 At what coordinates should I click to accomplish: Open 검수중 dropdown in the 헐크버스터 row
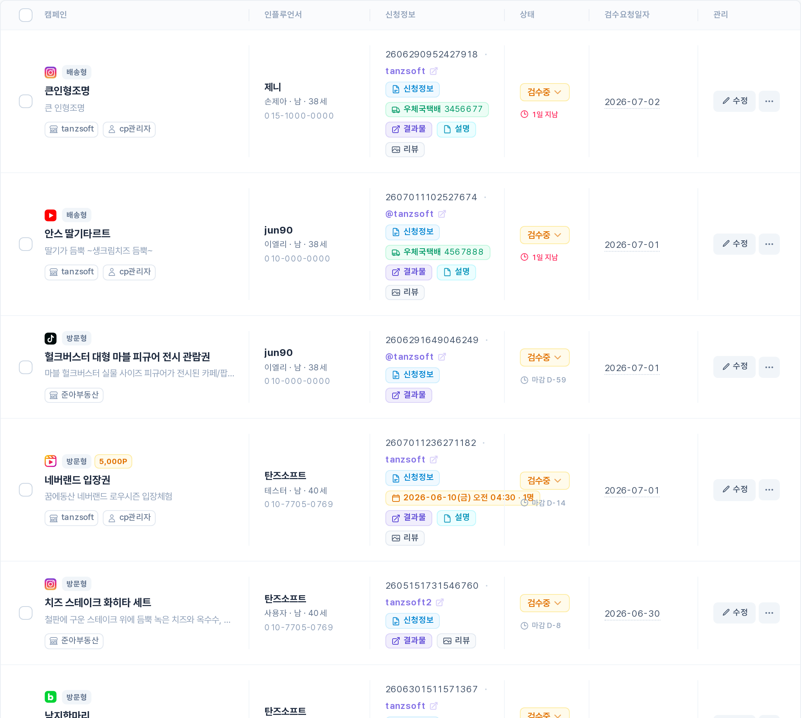pyautogui.click(x=544, y=357)
